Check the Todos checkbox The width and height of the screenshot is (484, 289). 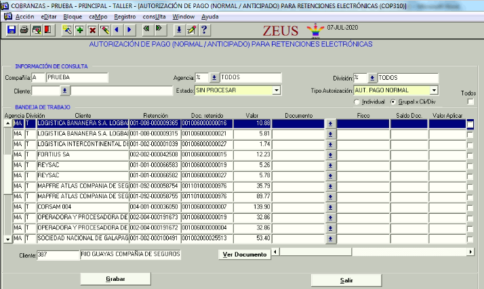click(470, 102)
